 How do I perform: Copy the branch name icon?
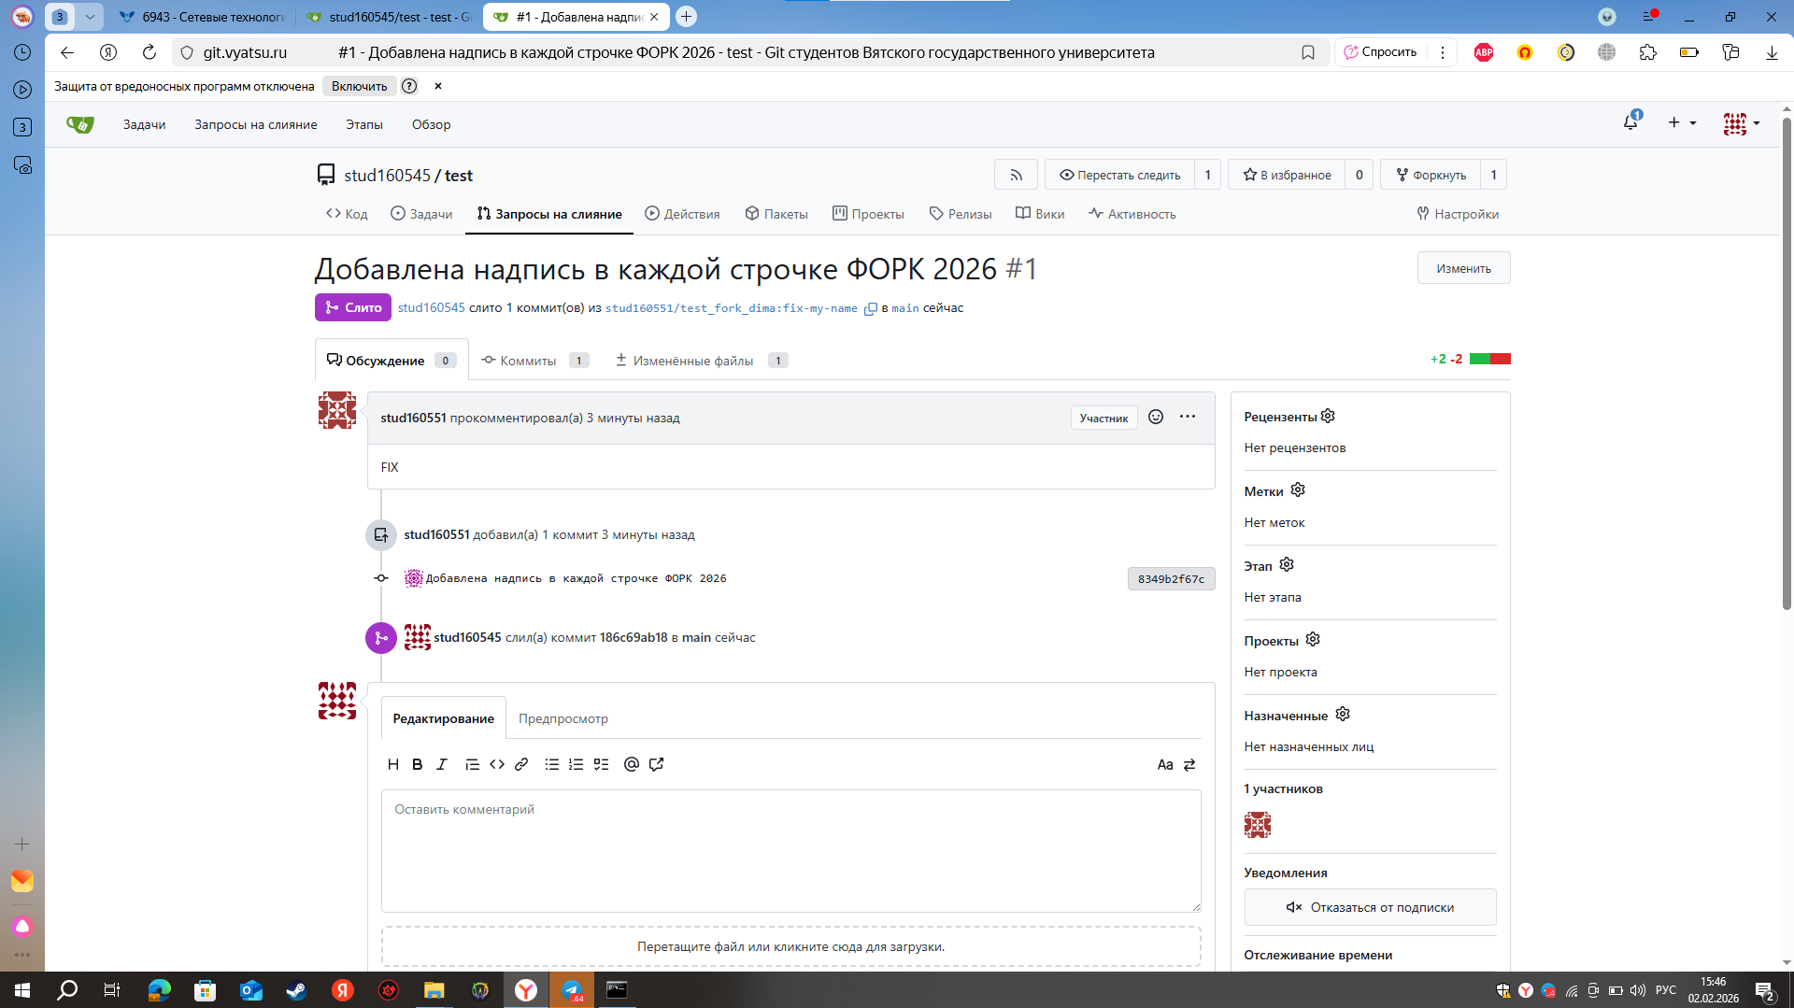point(870,308)
